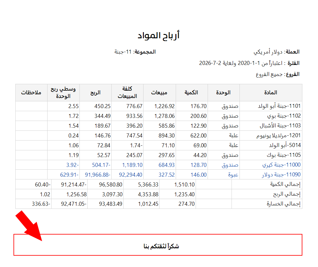Image resolution: width=318 pixels, height=267 pixels.
Task: Open blue item 11000-جبنة كيري
Action: 282,165
